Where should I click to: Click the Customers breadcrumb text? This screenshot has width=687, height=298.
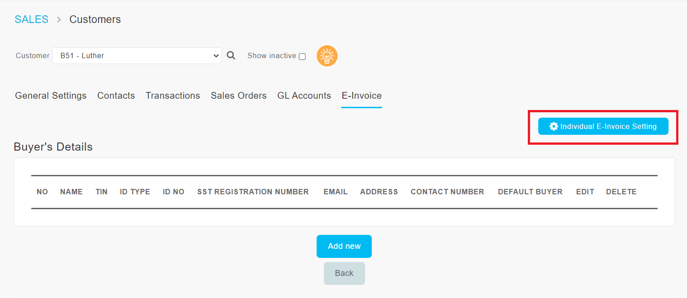[x=95, y=19]
